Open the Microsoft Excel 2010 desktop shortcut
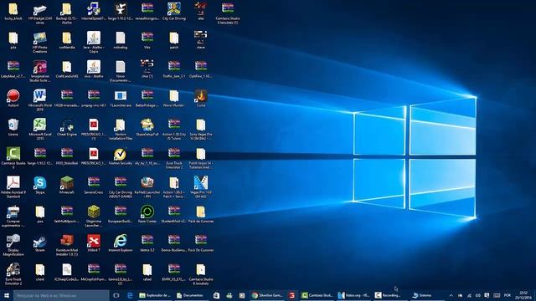This screenshot has height=301, width=536. [40, 125]
